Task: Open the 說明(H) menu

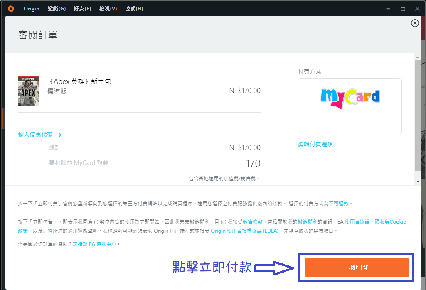Action: [x=134, y=9]
